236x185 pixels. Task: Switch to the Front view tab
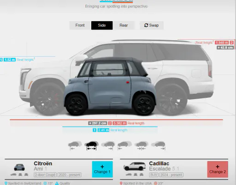[x=80, y=25]
